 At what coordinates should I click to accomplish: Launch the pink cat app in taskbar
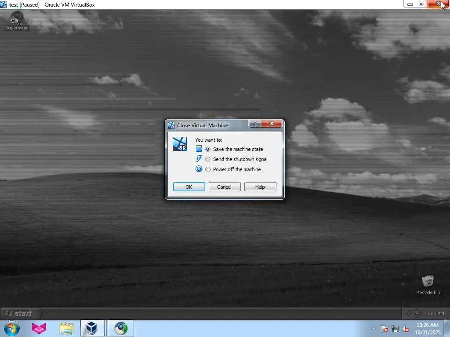pos(39,328)
